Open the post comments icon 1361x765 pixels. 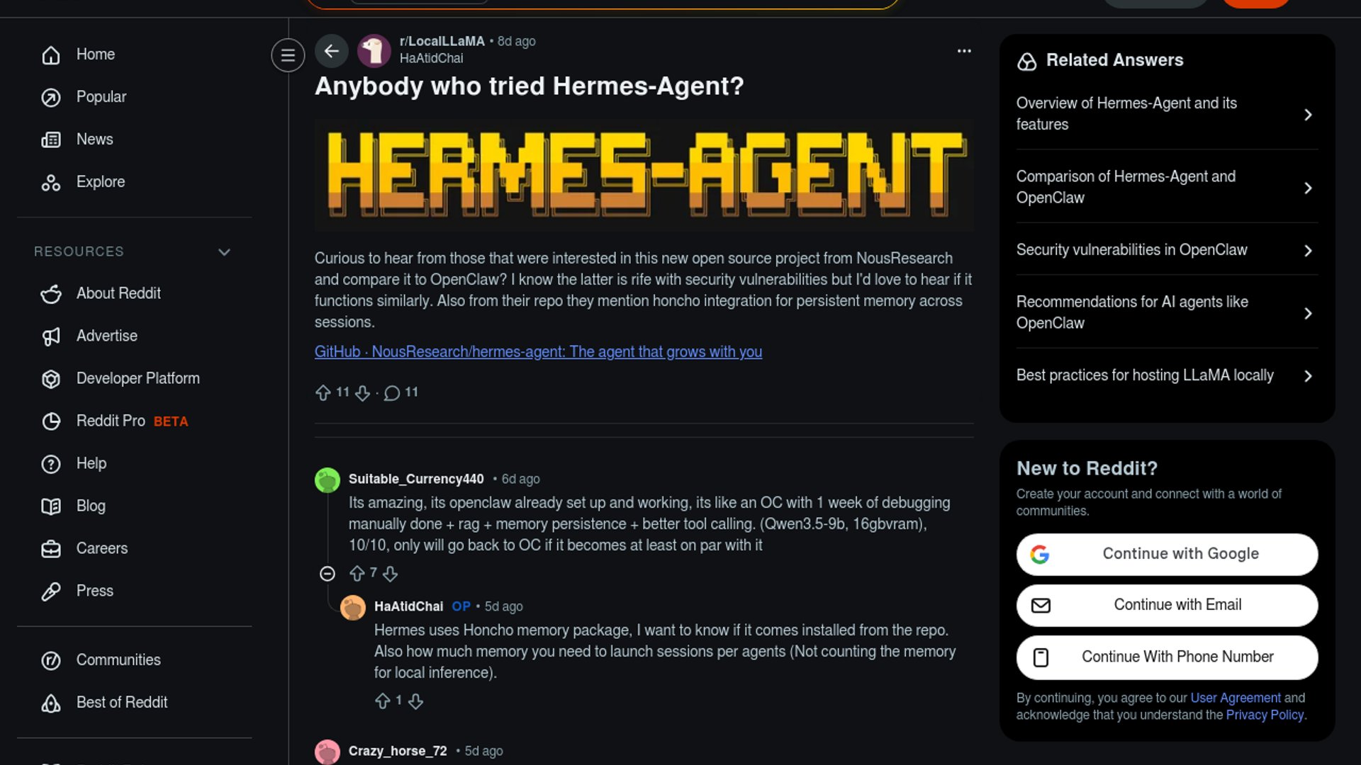pos(392,392)
